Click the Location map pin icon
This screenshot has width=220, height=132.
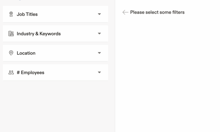coord(11,53)
